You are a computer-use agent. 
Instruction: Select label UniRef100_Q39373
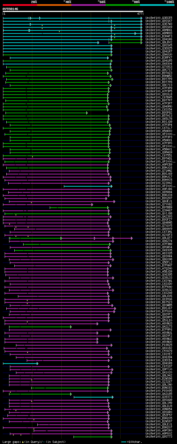pyautogui.click(x=159, y=397)
